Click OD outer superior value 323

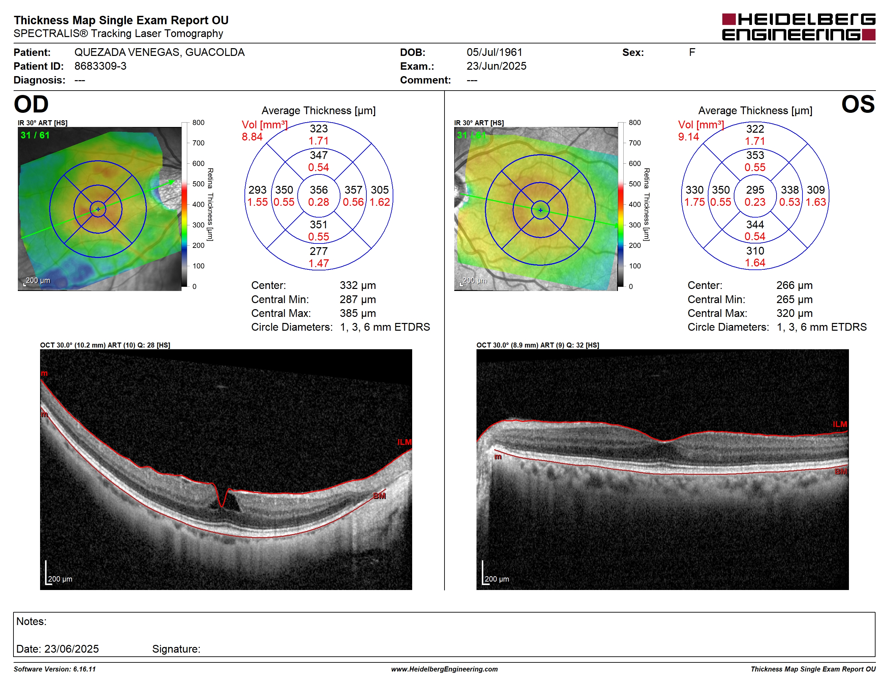pos(319,129)
